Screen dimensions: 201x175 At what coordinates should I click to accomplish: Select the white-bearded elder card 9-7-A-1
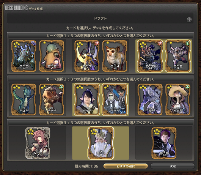pos(101,143)
